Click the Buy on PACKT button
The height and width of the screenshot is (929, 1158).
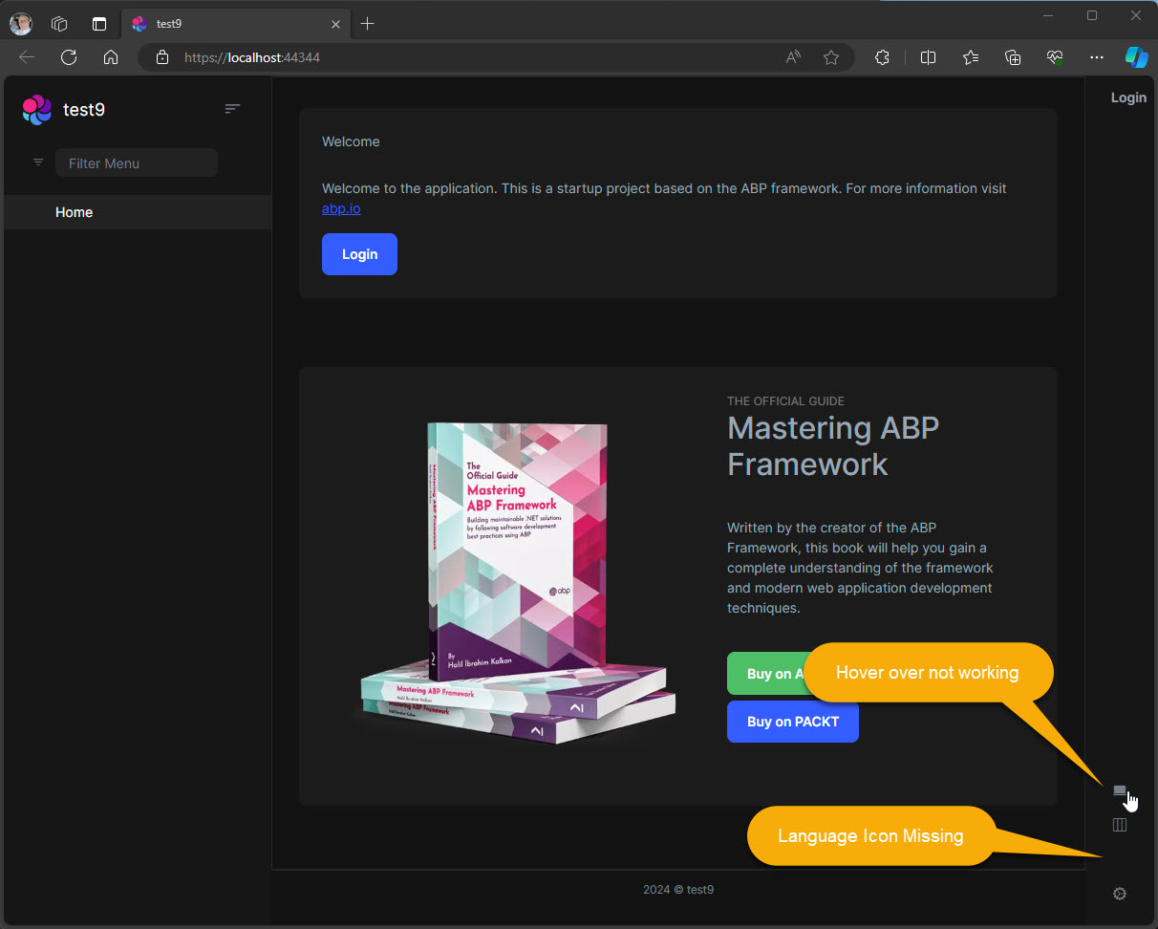point(792,722)
